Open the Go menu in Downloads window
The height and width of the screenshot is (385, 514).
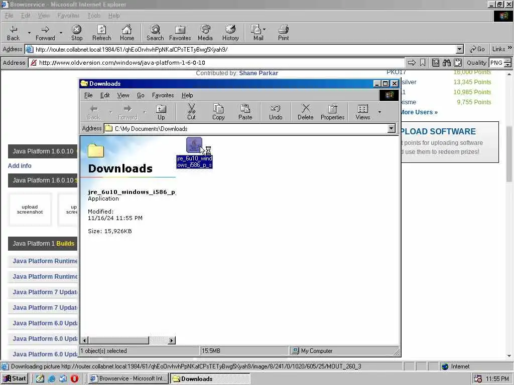(x=141, y=95)
